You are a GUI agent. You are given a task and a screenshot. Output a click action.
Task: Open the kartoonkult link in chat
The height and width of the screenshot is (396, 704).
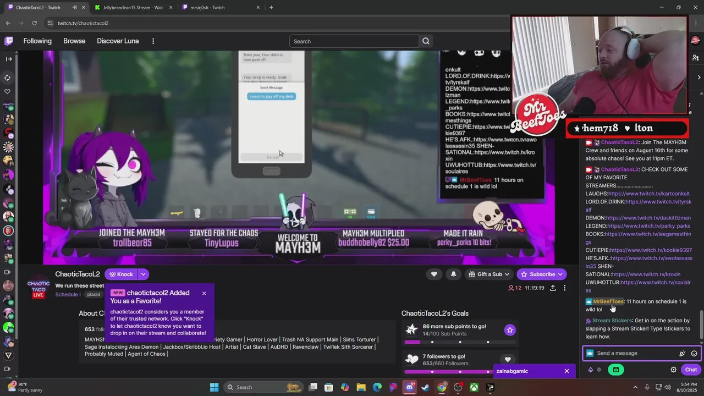pyautogui.click(x=648, y=194)
